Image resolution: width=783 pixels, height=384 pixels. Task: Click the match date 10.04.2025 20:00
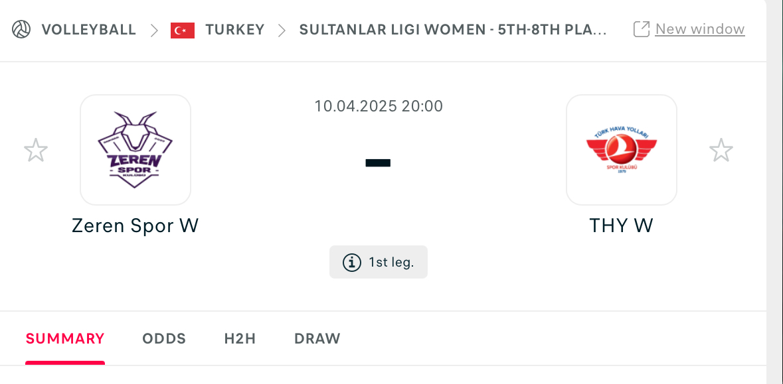[379, 106]
